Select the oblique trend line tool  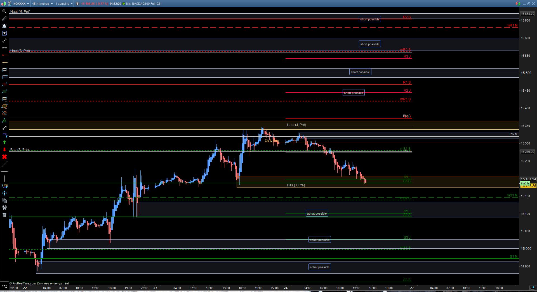tap(4, 164)
